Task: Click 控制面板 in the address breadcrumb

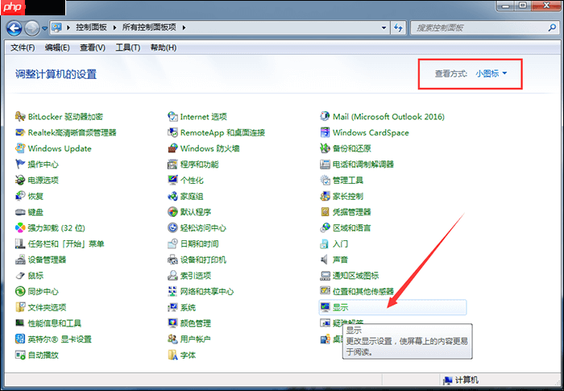Action: [x=91, y=27]
